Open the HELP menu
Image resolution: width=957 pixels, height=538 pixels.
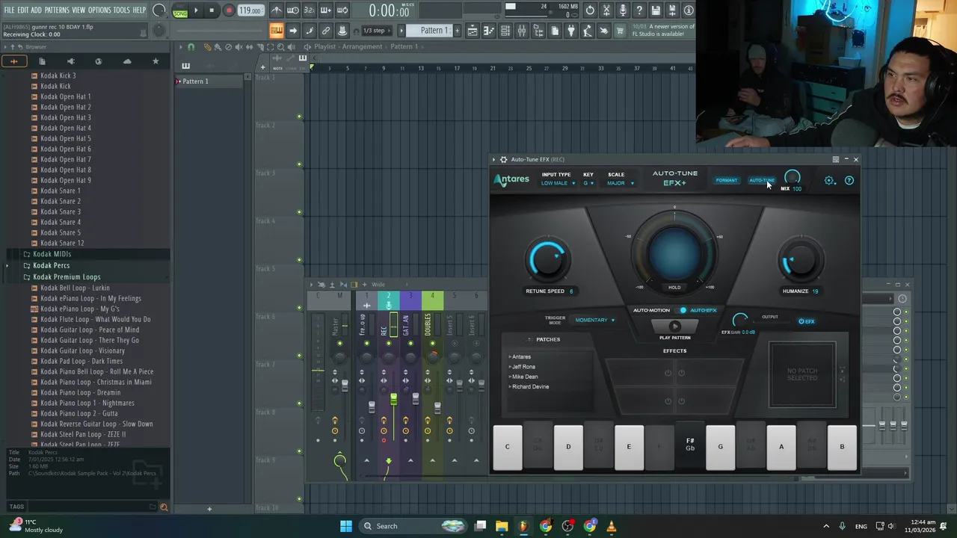pos(139,10)
